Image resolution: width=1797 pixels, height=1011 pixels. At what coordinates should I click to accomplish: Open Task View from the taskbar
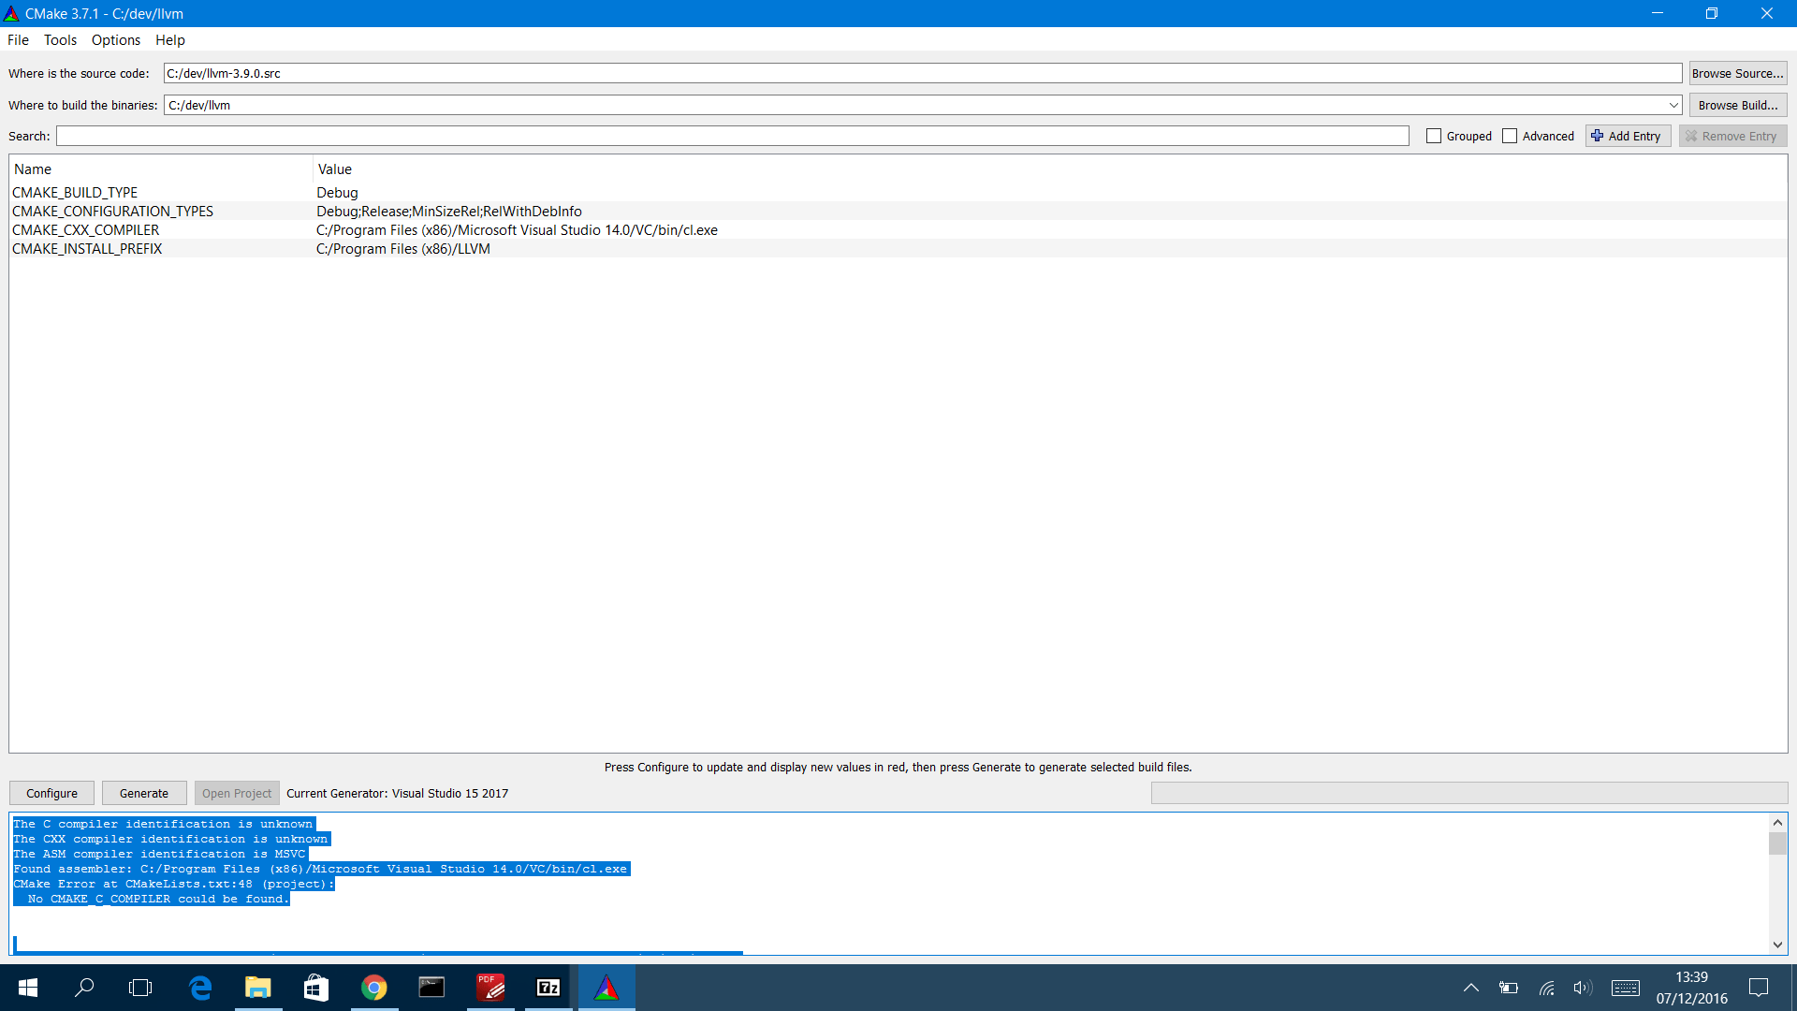click(x=140, y=988)
